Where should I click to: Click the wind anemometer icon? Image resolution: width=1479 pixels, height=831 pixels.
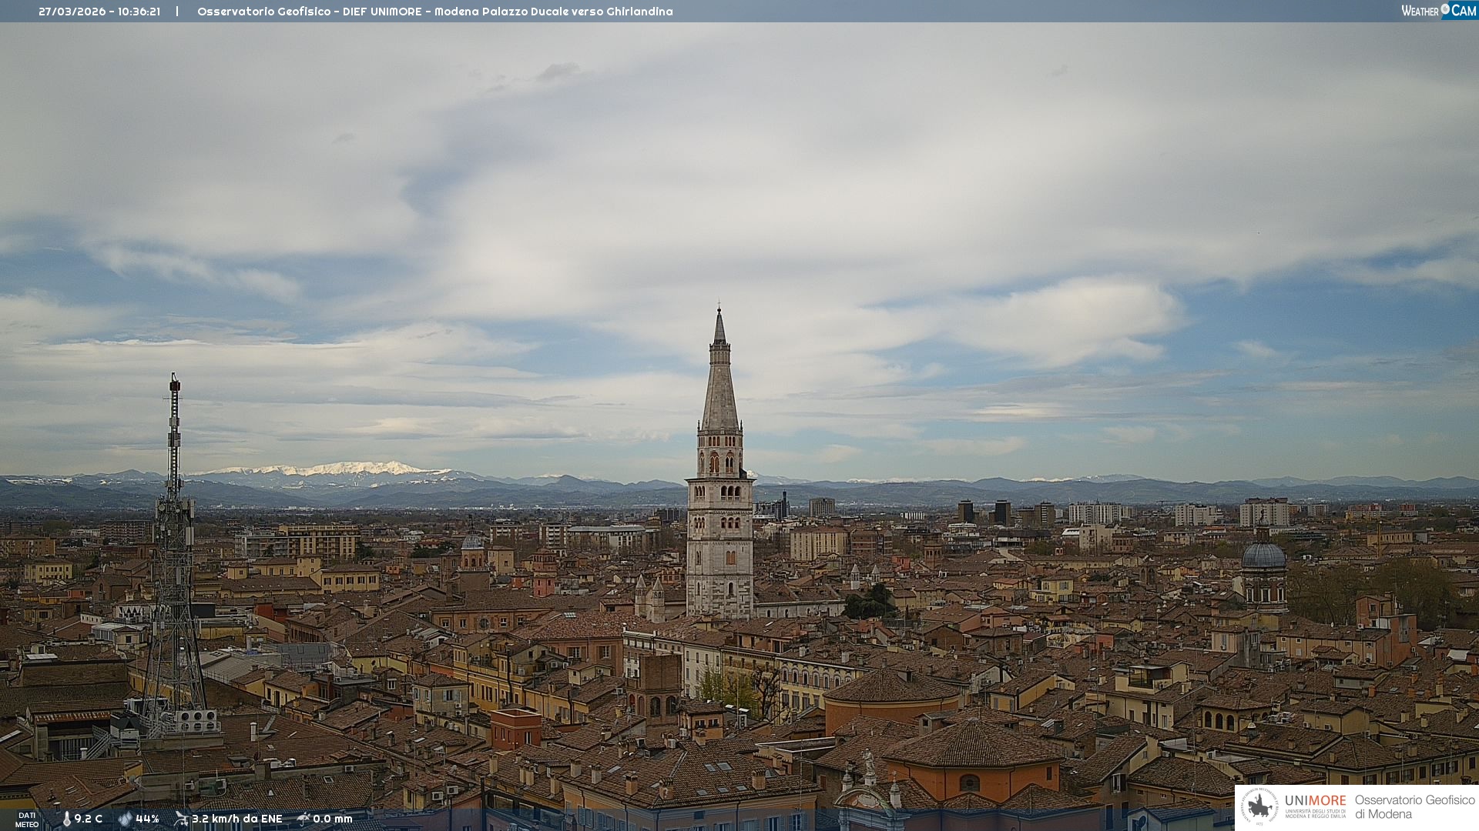181,819
